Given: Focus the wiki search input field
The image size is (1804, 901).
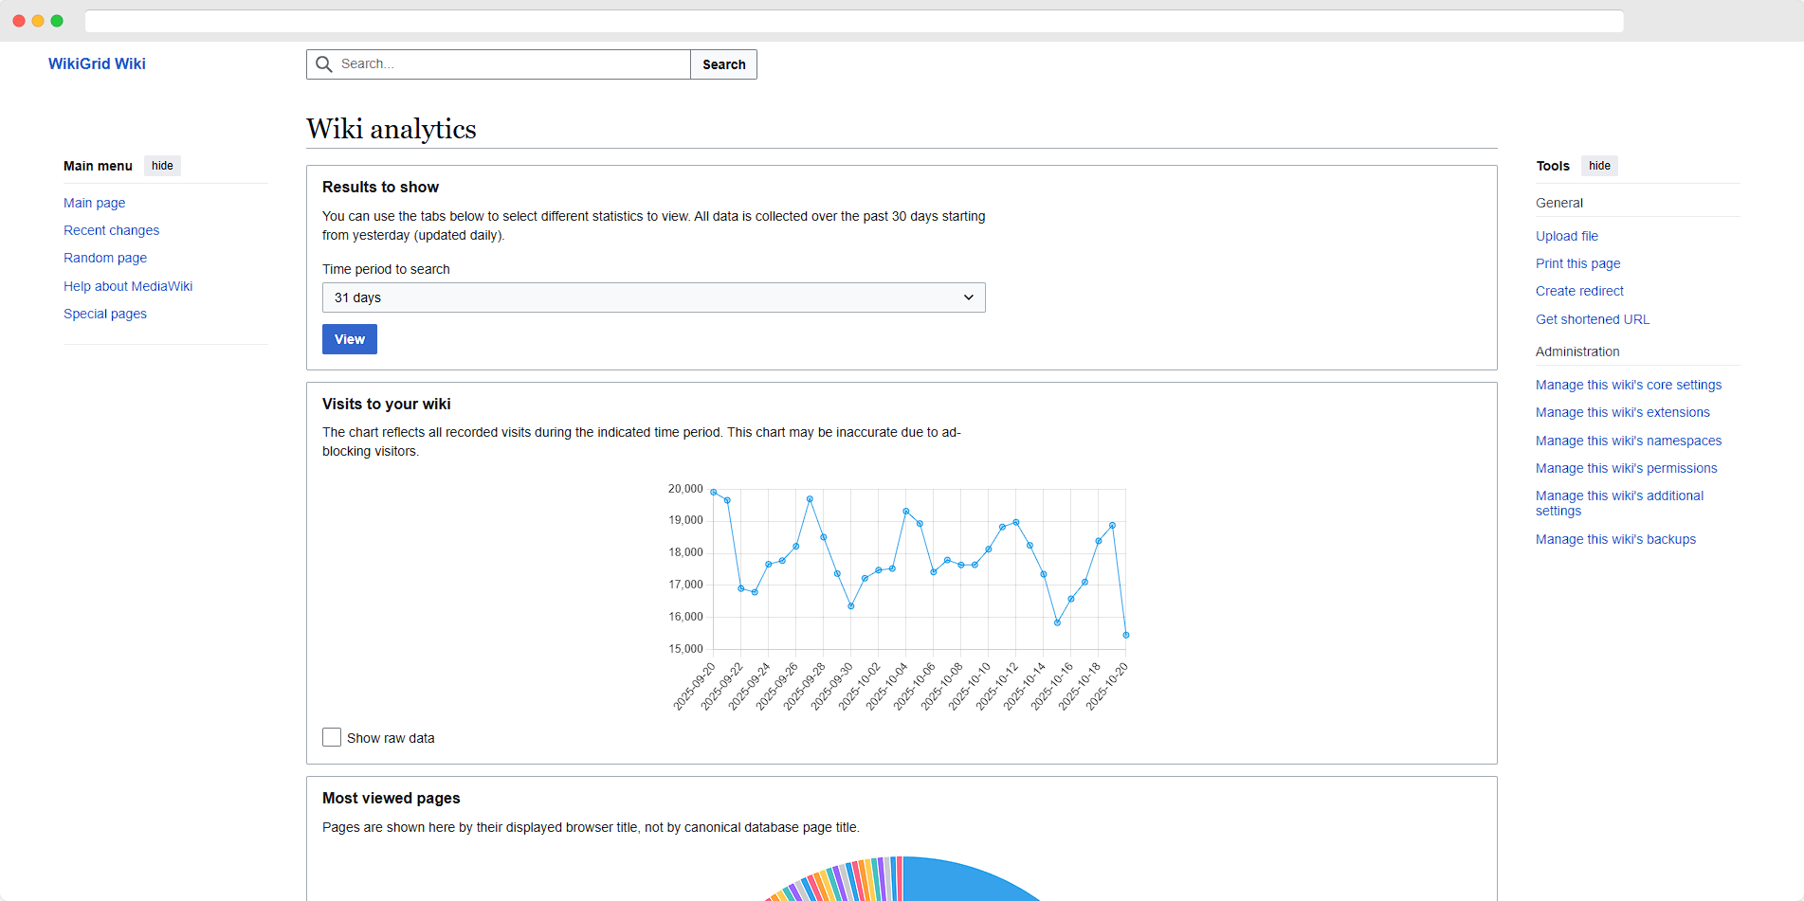Looking at the screenshot, I should pos(512,64).
